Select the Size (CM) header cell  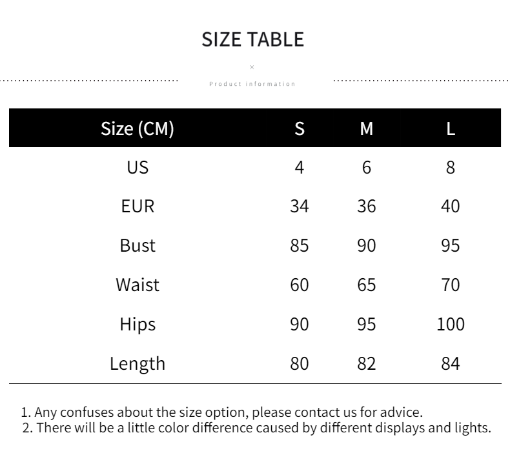138,128
